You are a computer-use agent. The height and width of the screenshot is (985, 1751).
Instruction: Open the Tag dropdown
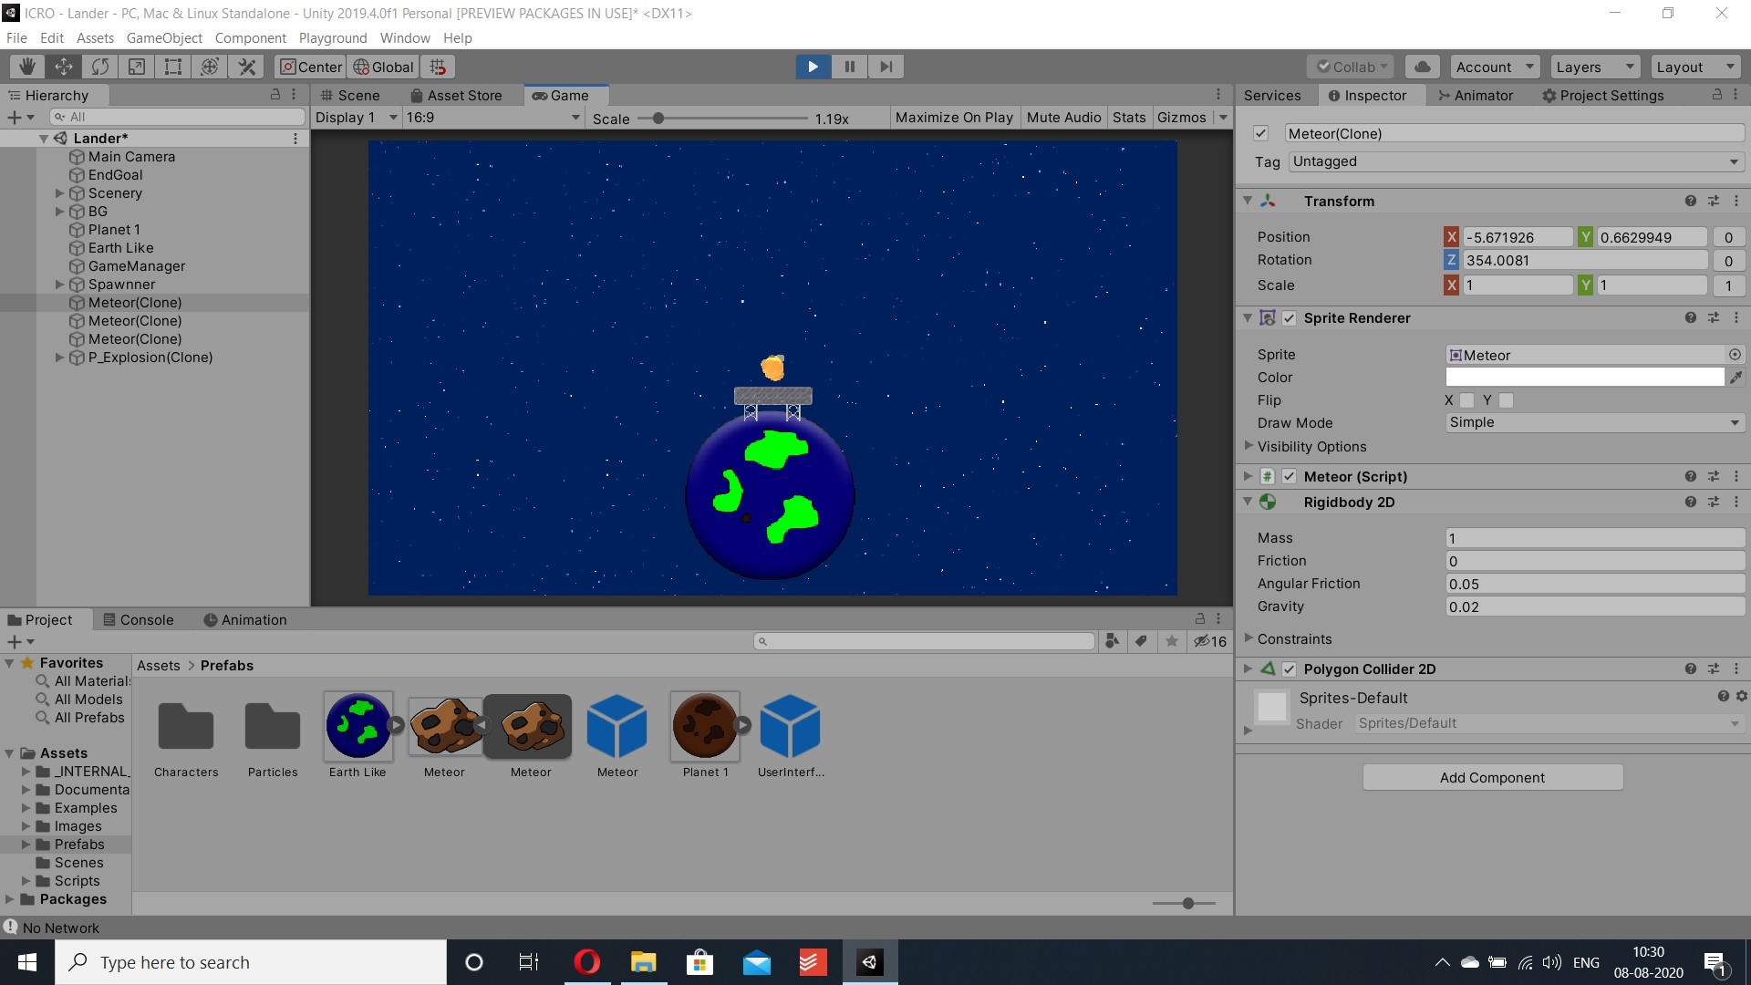point(1515,161)
